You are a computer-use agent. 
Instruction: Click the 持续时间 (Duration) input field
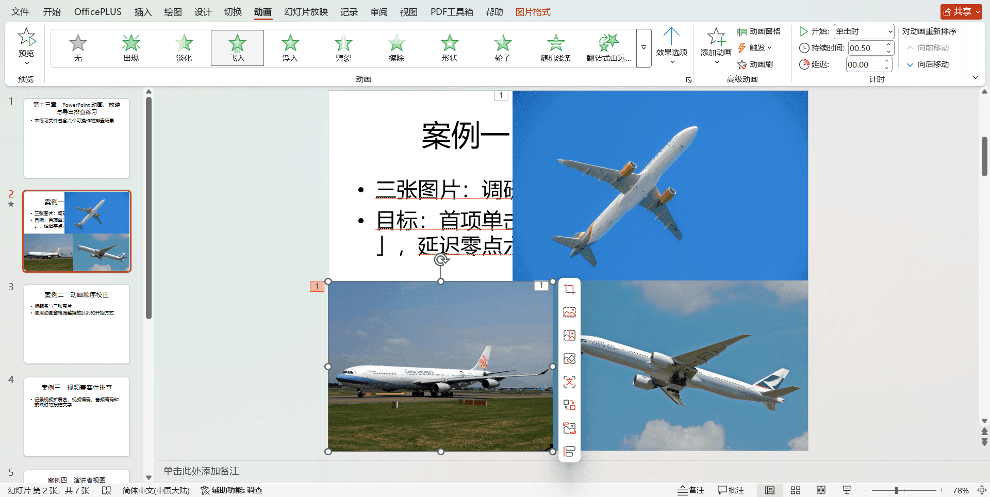point(870,48)
